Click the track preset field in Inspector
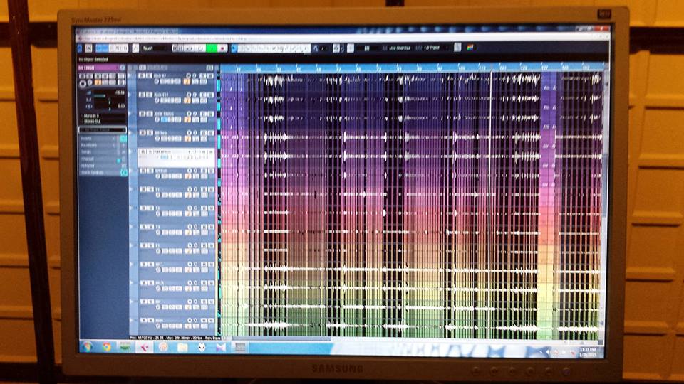This screenshot has height=384, width=684. pyautogui.click(x=103, y=129)
